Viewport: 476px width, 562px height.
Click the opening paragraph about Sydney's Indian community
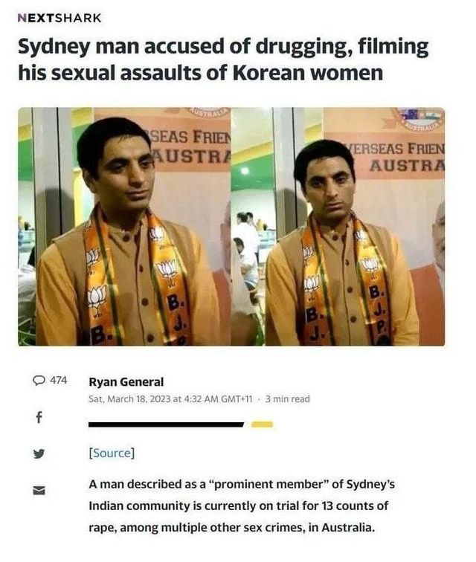pyautogui.click(x=242, y=506)
